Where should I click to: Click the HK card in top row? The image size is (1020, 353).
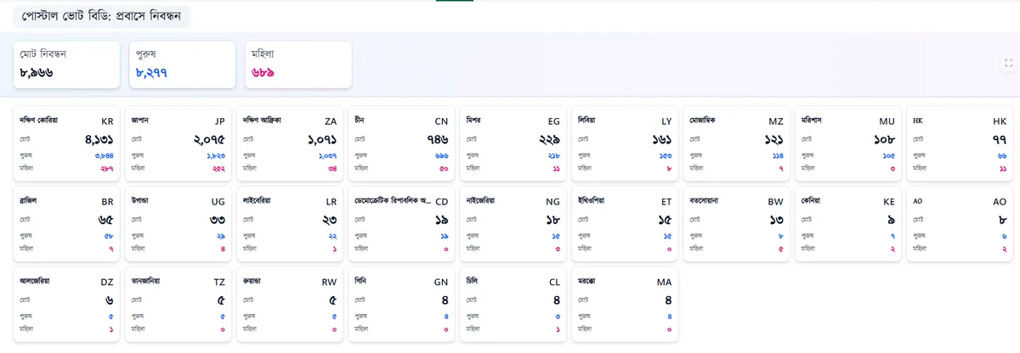pos(960,144)
